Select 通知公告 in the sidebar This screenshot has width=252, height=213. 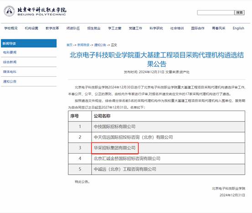point(10,81)
